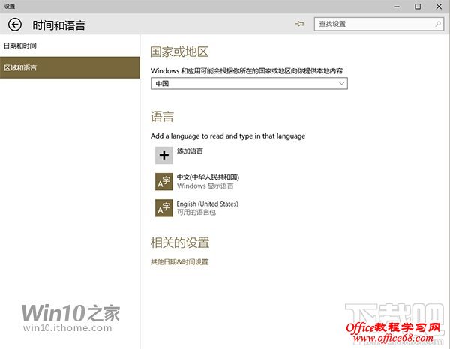Click the English language icon

(x=163, y=208)
